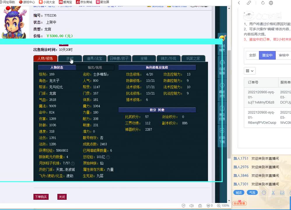
Task: Open 扫码下载 QR download sidebar icon
Action: 222,136
